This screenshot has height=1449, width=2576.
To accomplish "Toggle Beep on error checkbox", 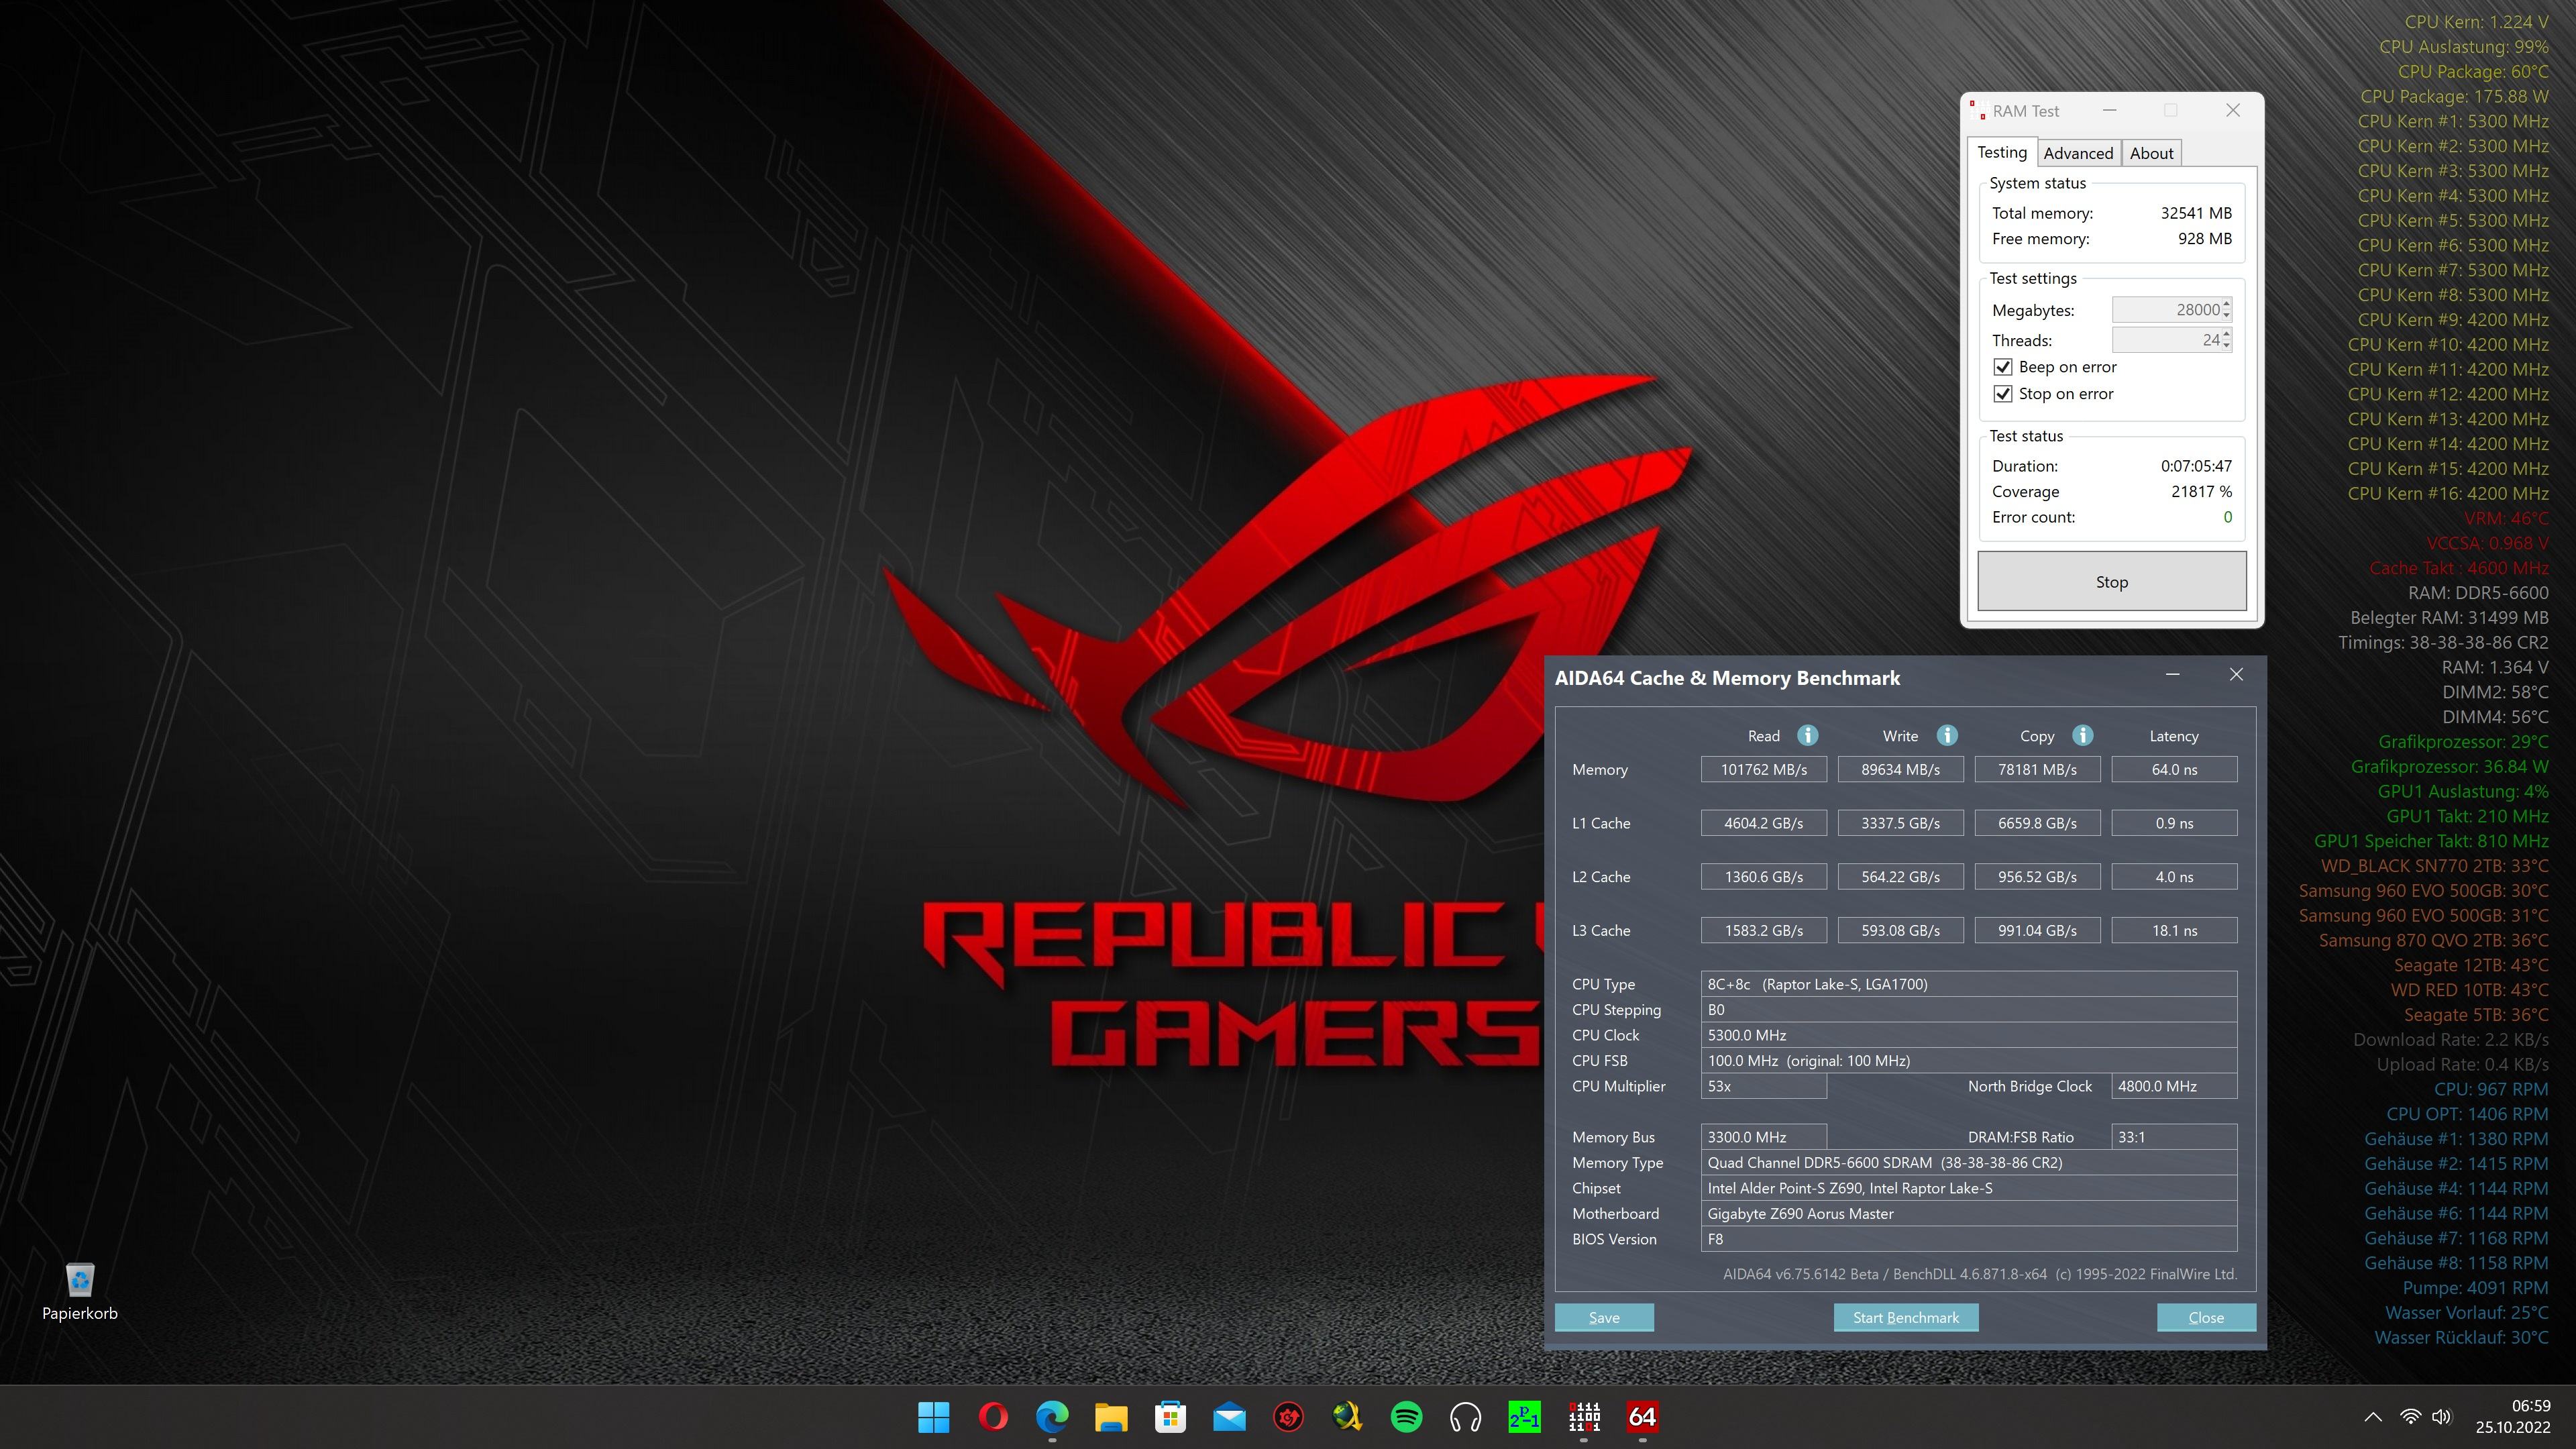I will tap(2003, 367).
